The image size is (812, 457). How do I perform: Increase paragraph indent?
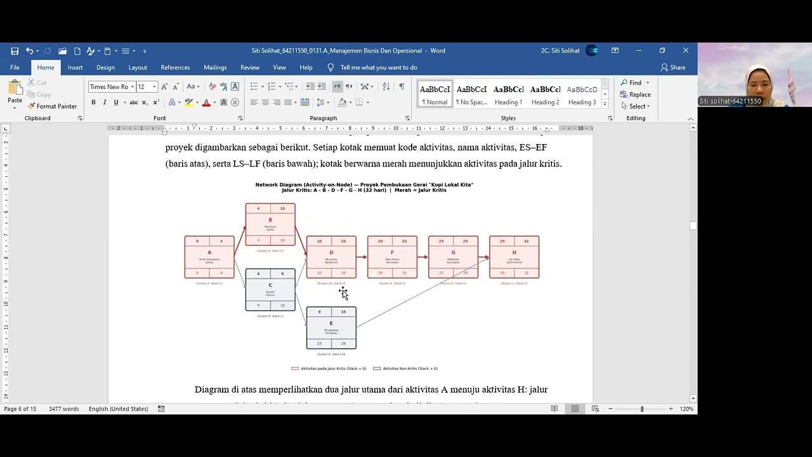pos(322,86)
